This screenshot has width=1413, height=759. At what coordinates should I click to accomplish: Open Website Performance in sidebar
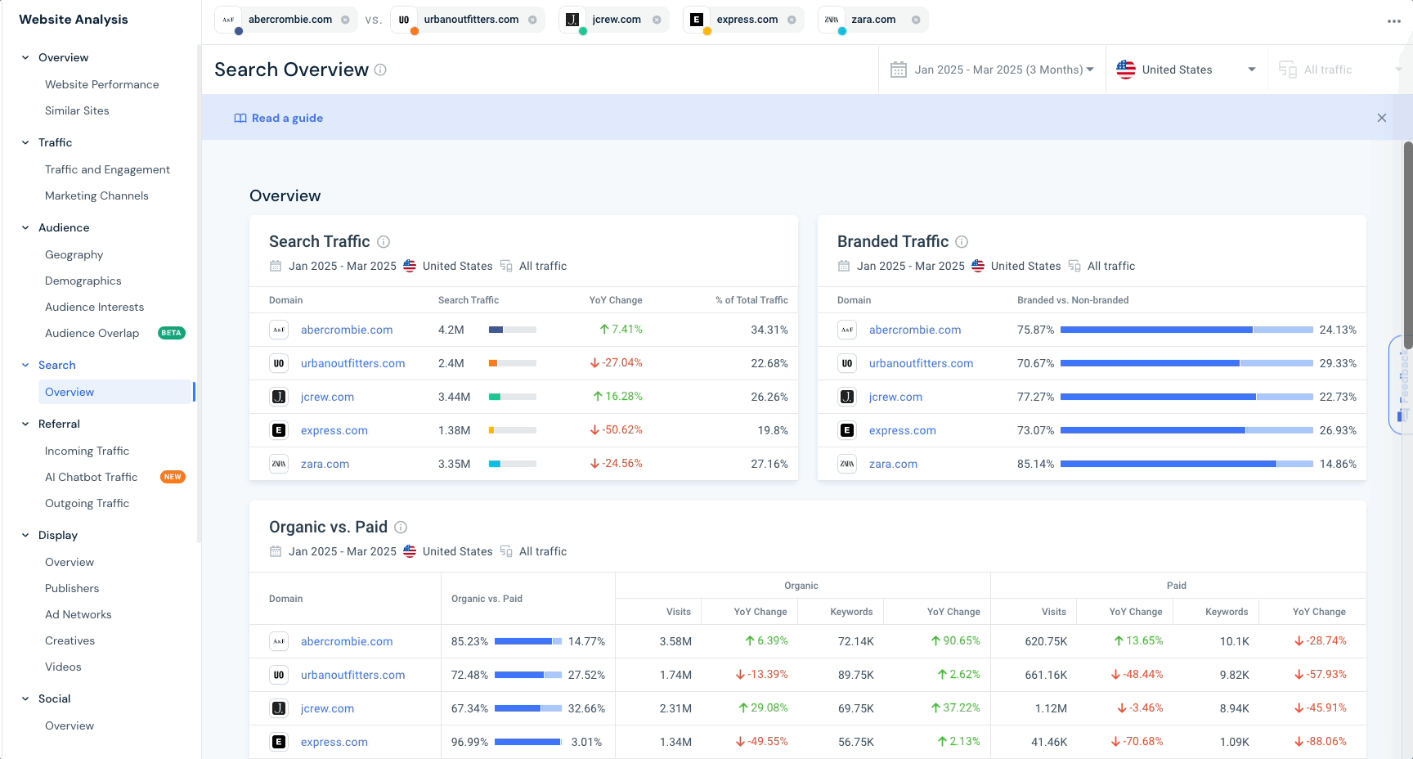point(102,84)
